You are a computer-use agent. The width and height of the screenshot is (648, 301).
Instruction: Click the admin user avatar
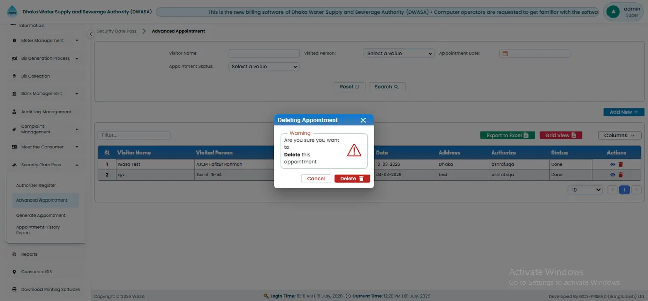[613, 12]
